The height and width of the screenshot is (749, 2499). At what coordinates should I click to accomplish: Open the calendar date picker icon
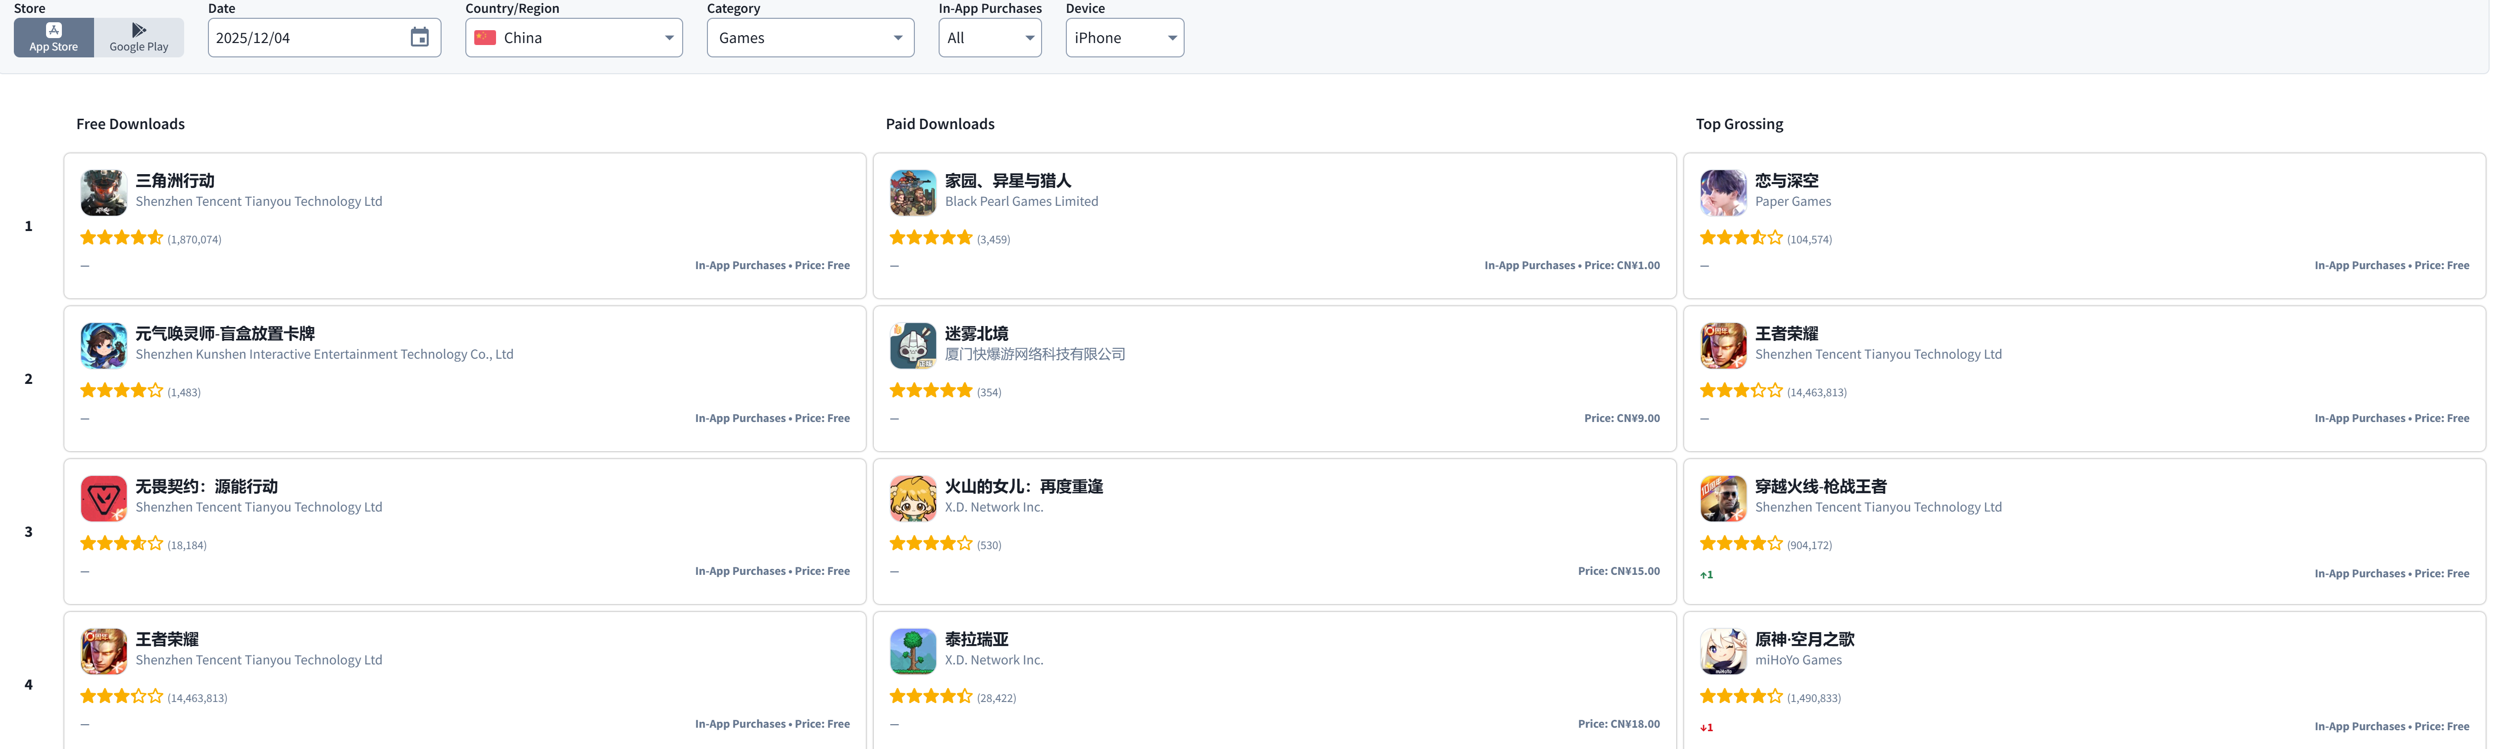click(x=419, y=38)
